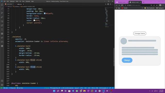Open Remote Explorer in activity bar
This screenshot has width=165, height=93.
[x=2, y=21]
